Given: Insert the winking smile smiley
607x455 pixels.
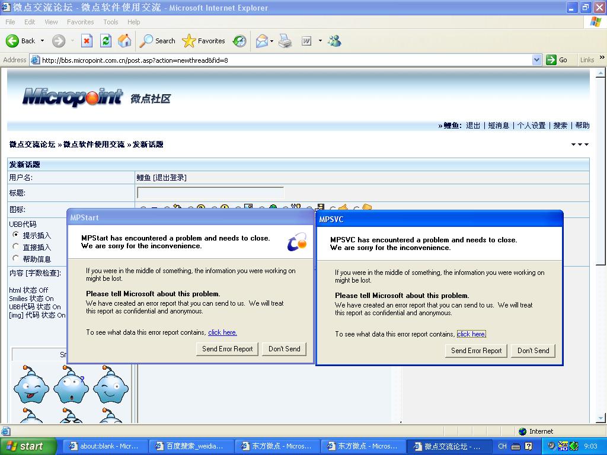Looking at the screenshot, I should [x=111, y=384].
